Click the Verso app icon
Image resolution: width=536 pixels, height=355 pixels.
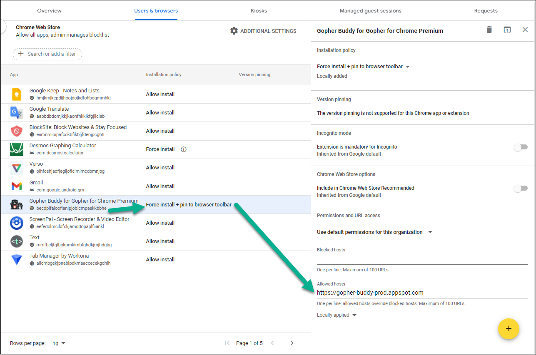[x=16, y=168]
